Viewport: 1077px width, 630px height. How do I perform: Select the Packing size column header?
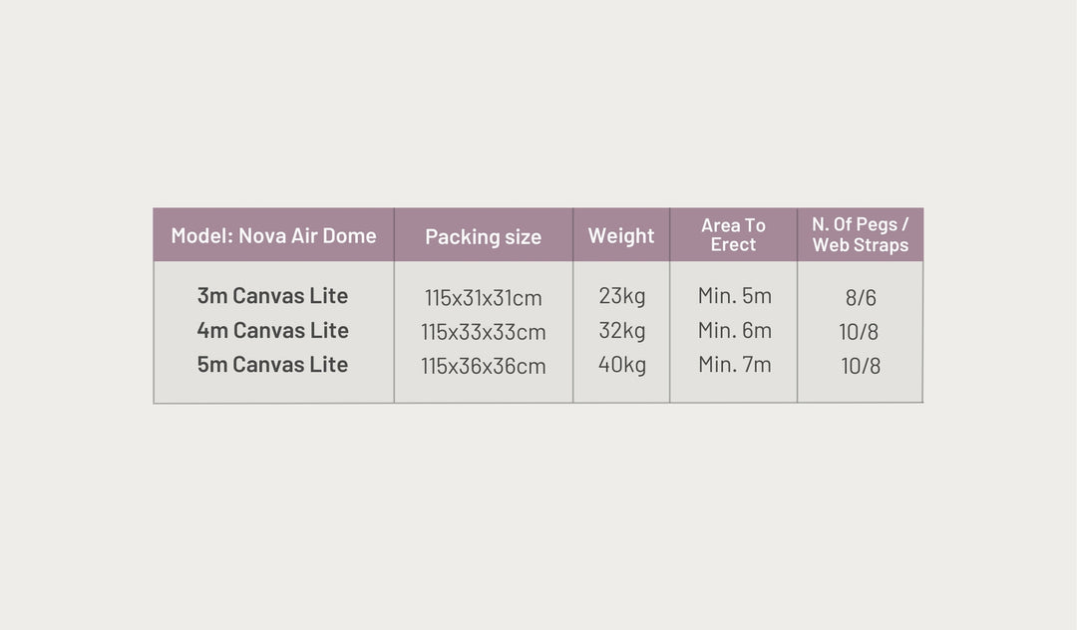(x=483, y=237)
